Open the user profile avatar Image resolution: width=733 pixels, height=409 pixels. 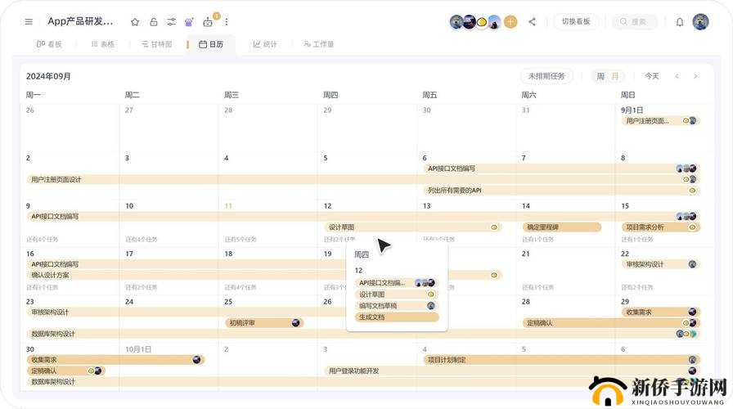[700, 21]
